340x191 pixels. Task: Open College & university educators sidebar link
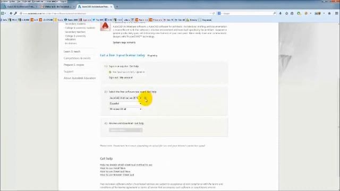(75, 38)
